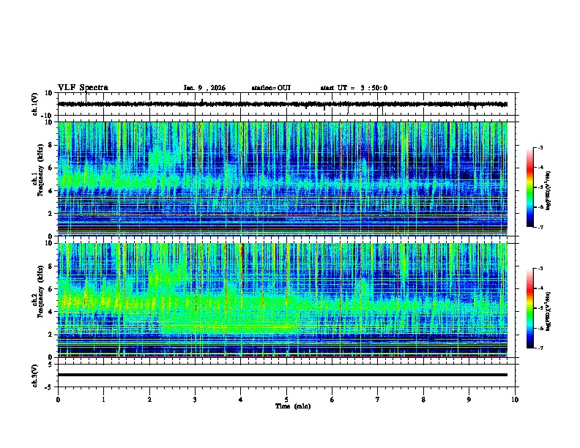
Task: Click inside the ch.2 spectrogram panel
Action: pos(283,300)
